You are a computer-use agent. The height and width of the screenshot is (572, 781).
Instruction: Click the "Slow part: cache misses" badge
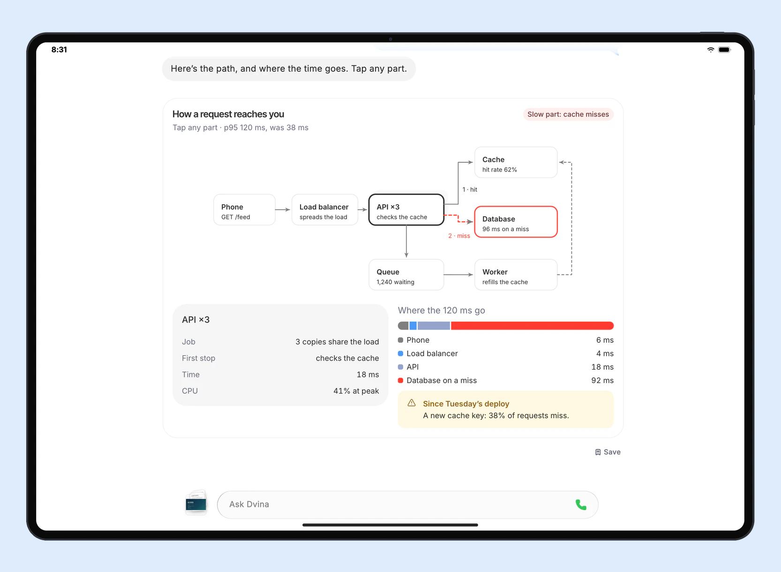click(568, 114)
